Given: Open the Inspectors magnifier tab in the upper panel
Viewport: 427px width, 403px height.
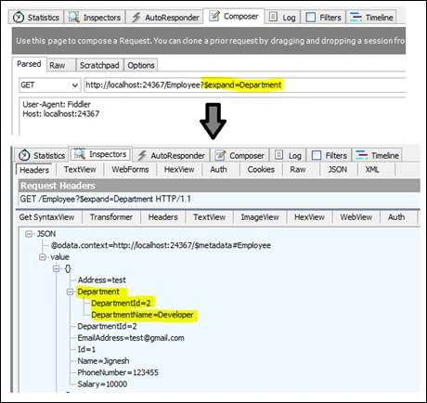Looking at the screenshot, I should tap(95, 17).
